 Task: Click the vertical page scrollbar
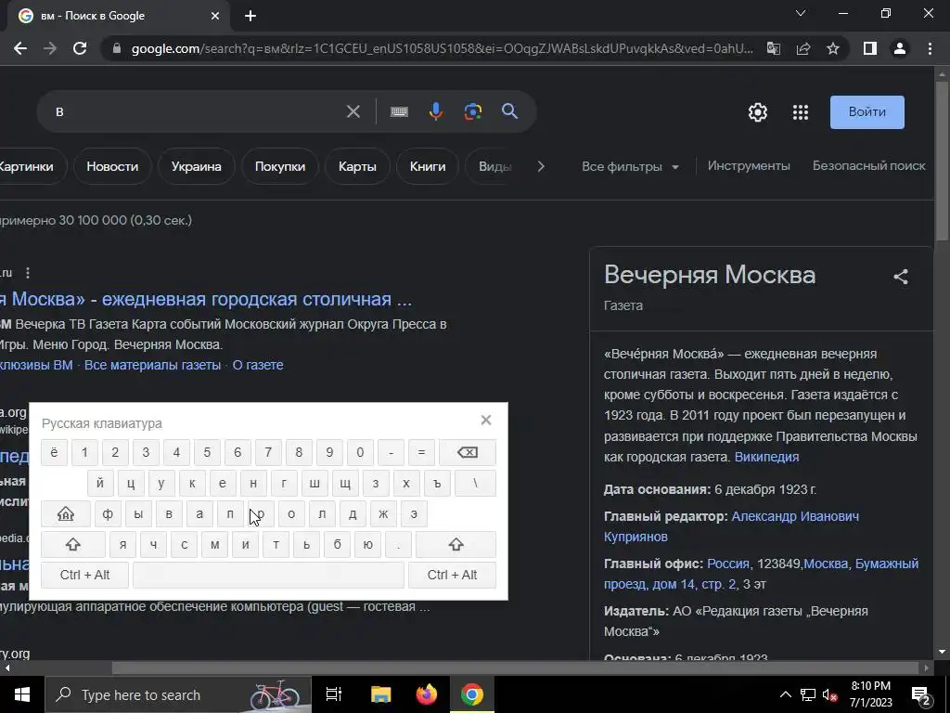coord(942,163)
